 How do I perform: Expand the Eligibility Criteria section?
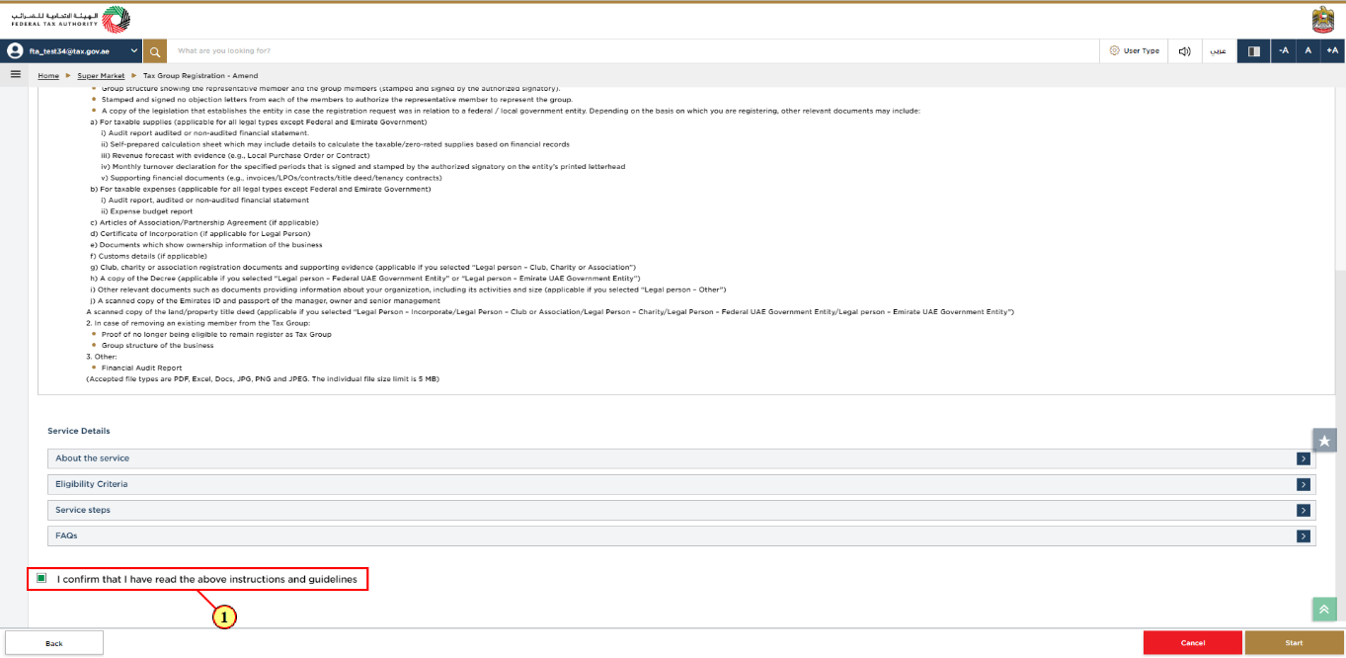pyautogui.click(x=681, y=484)
